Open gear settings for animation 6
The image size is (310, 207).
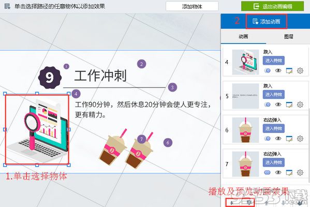click(x=300, y=139)
